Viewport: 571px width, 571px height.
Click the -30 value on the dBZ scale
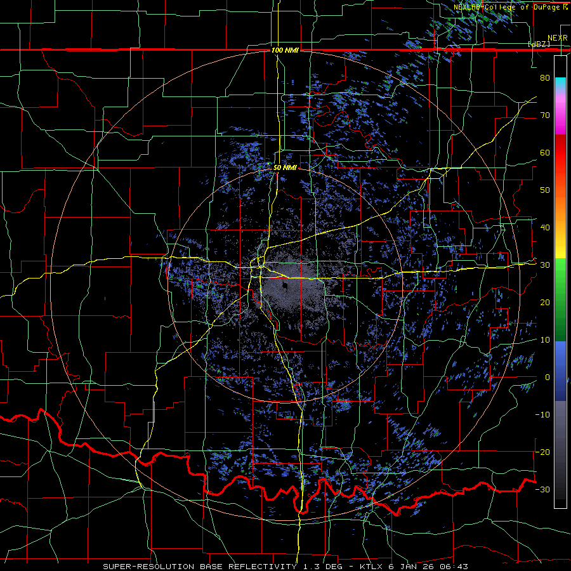(542, 489)
